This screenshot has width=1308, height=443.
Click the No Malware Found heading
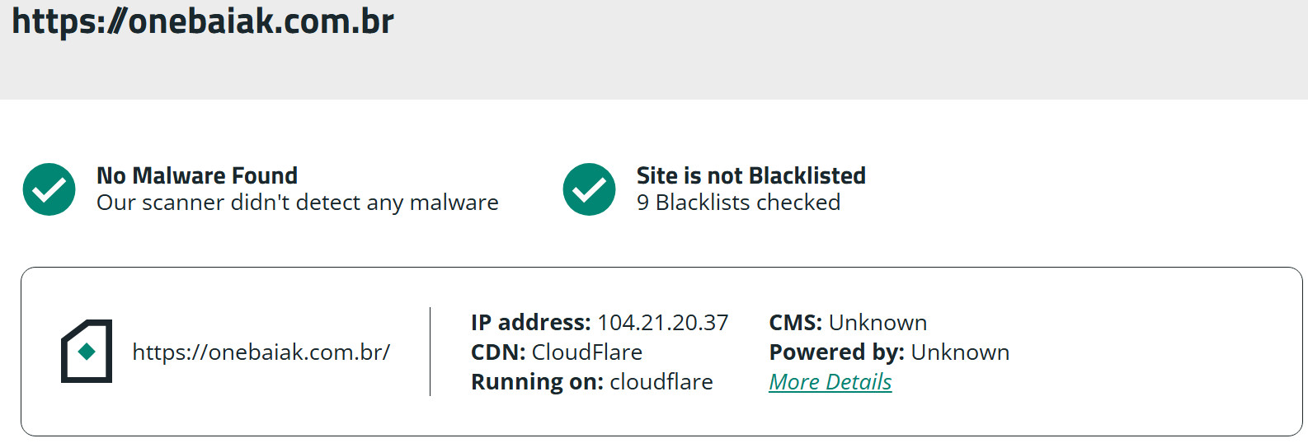[x=197, y=175]
